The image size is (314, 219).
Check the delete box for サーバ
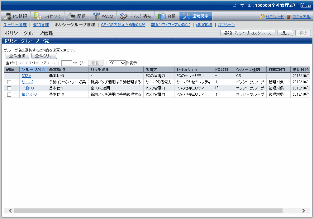click(x=9, y=82)
